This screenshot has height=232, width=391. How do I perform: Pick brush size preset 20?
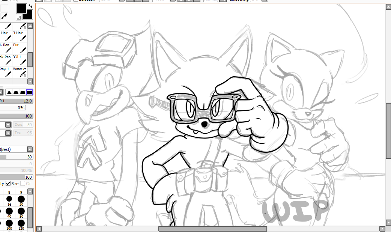tap(21, 200)
